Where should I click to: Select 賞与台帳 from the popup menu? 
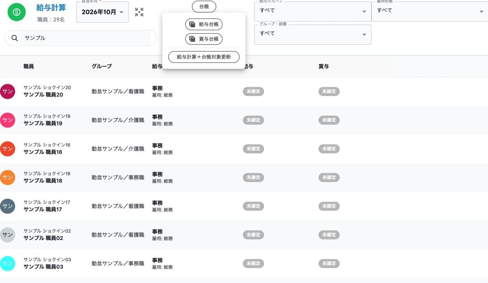(x=204, y=39)
